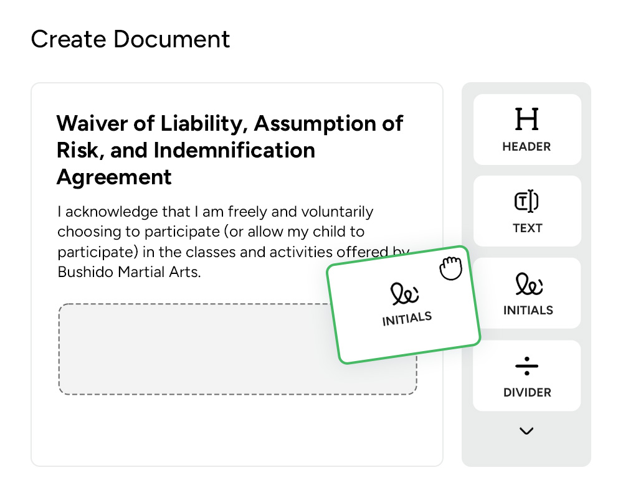Image resolution: width=623 pixels, height=503 pixels.
Task: Expand more blocks with the down chevron
Action: (526, 431)
